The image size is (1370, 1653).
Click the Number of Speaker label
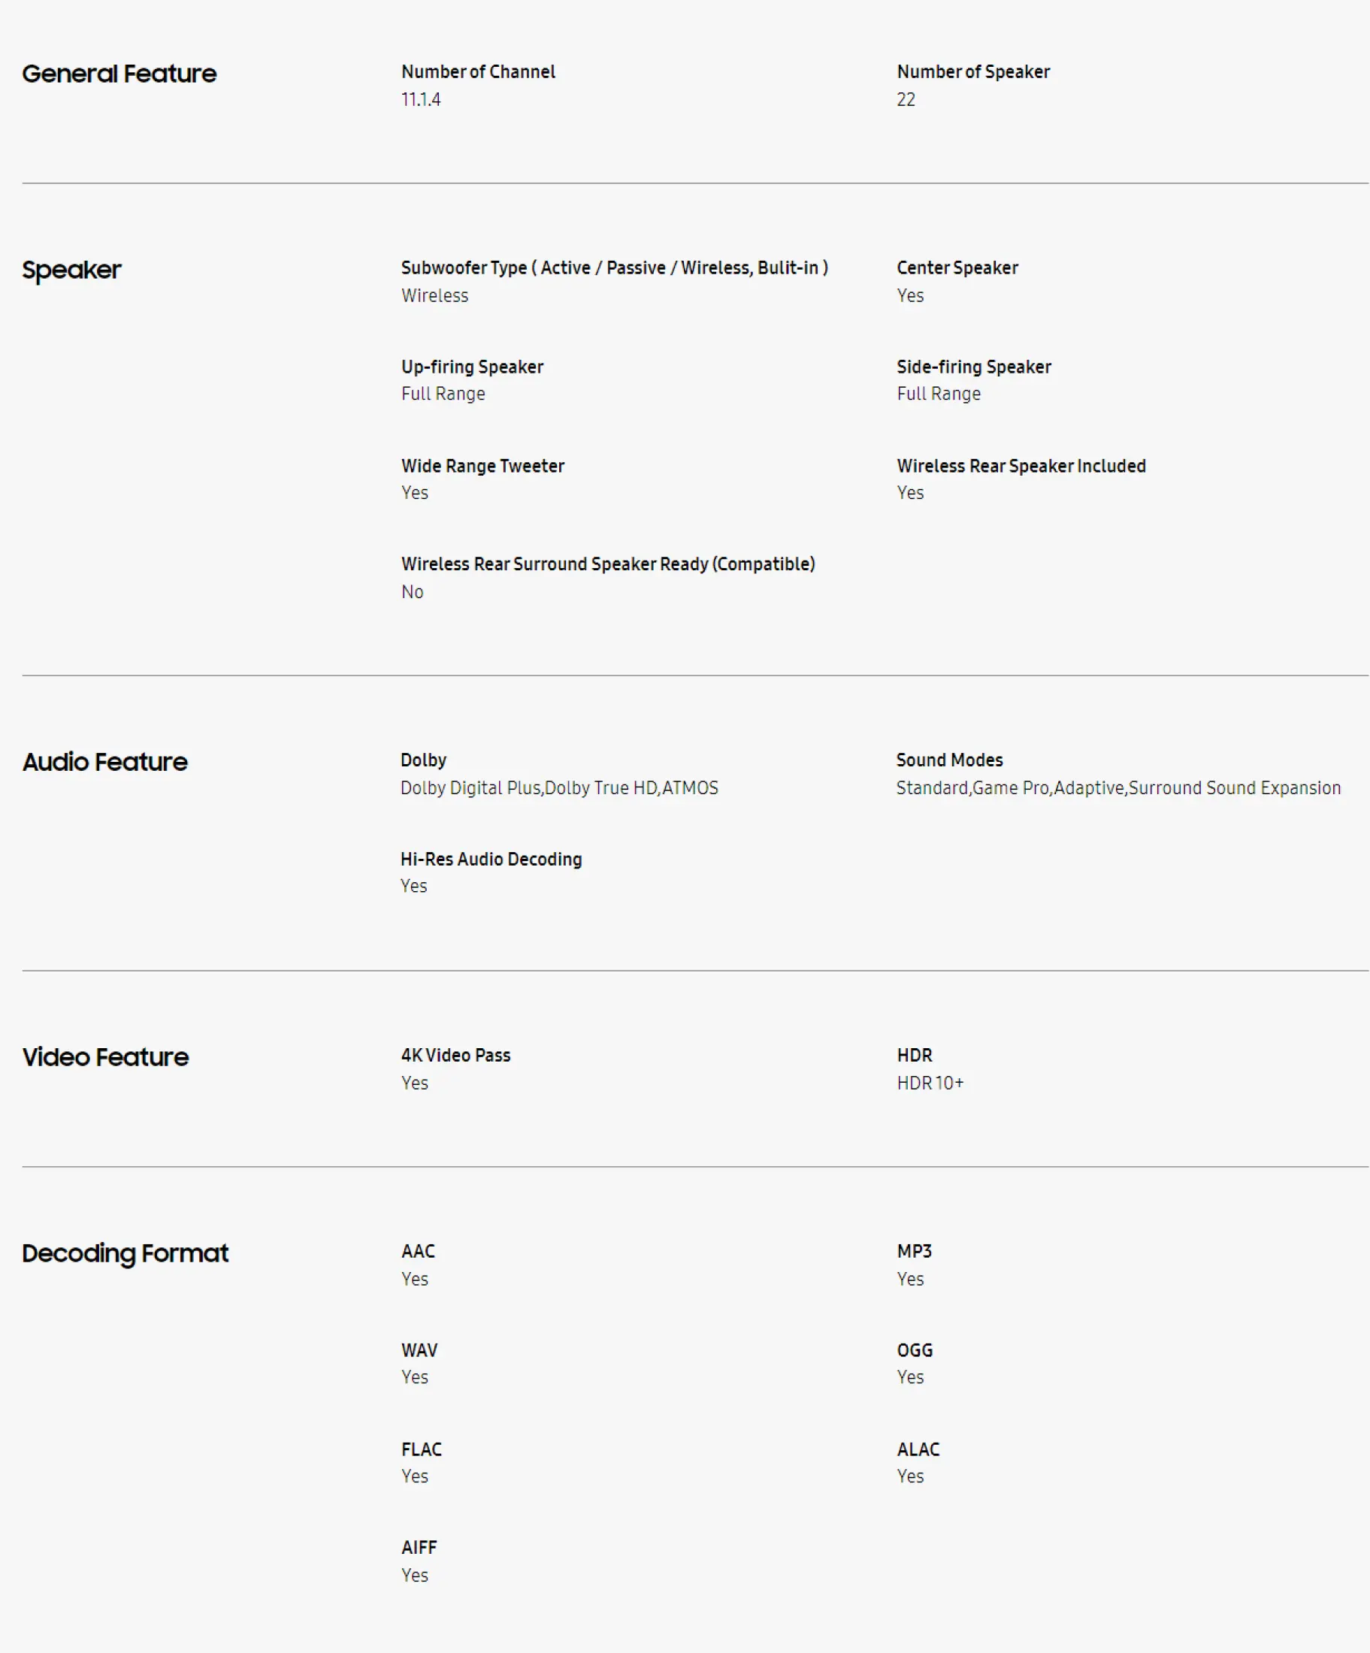click(x=972, y=71)
